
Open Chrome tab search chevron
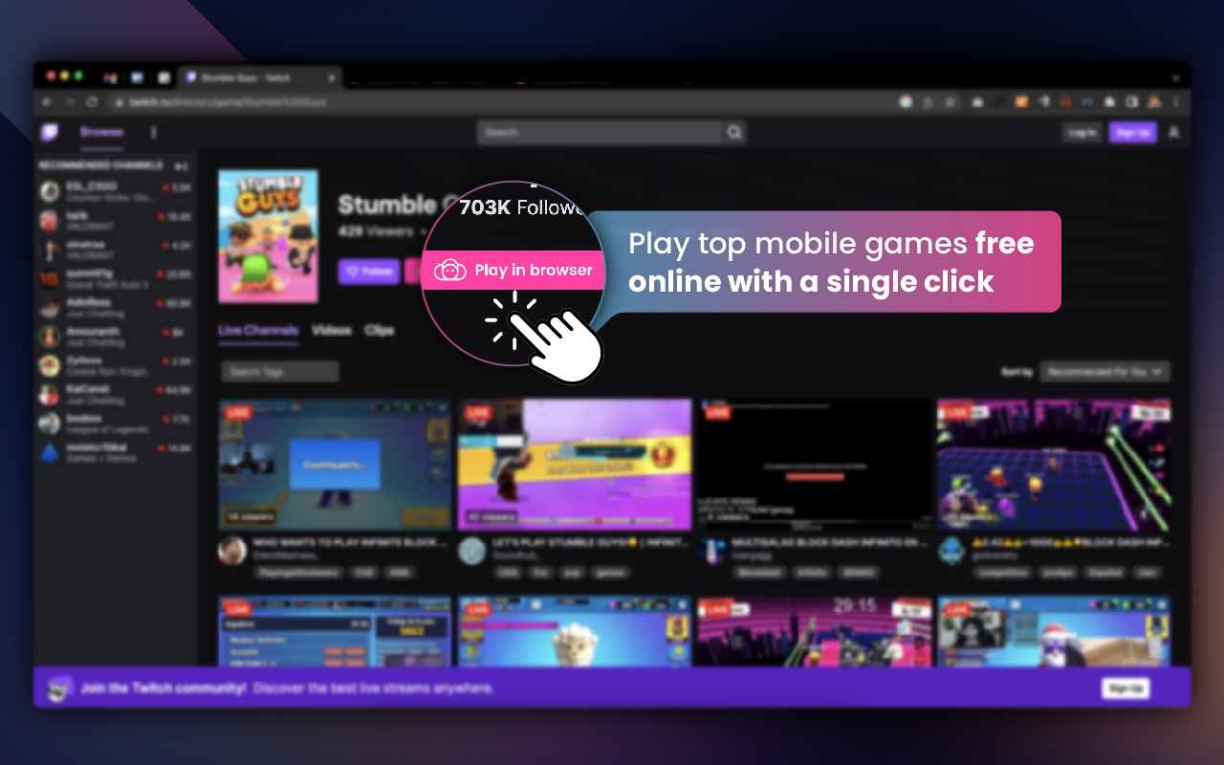pyautogui.click(x=1175, y=77)
